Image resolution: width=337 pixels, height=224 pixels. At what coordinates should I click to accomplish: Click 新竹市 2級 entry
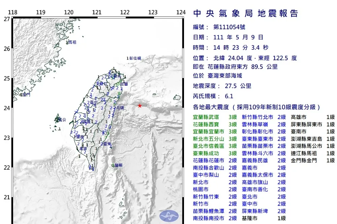[x=215, y=204]
